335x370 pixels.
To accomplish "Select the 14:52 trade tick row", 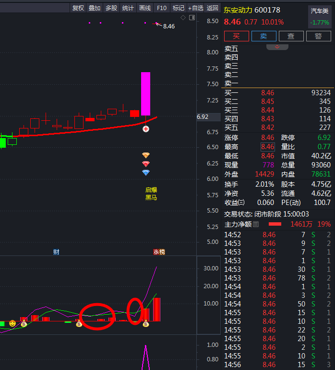I will pyautogui.click(x=277, y=235).
